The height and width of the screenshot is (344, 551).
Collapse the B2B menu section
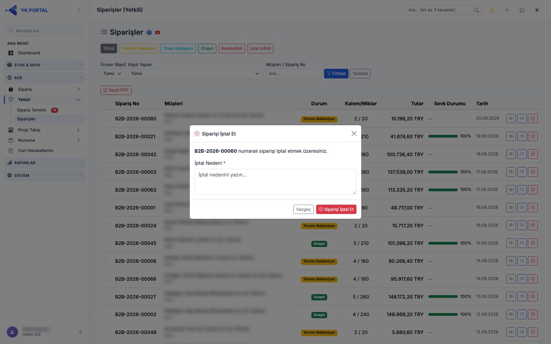point(45,78)
